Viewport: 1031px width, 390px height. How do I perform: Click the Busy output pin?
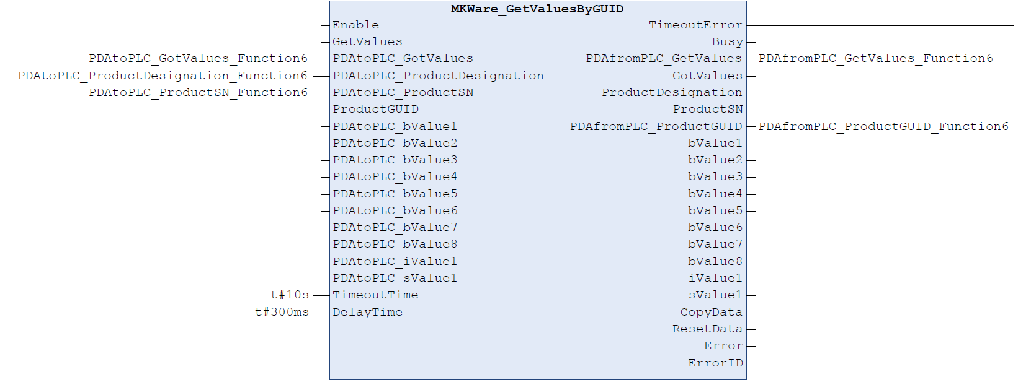coord(727,42)
